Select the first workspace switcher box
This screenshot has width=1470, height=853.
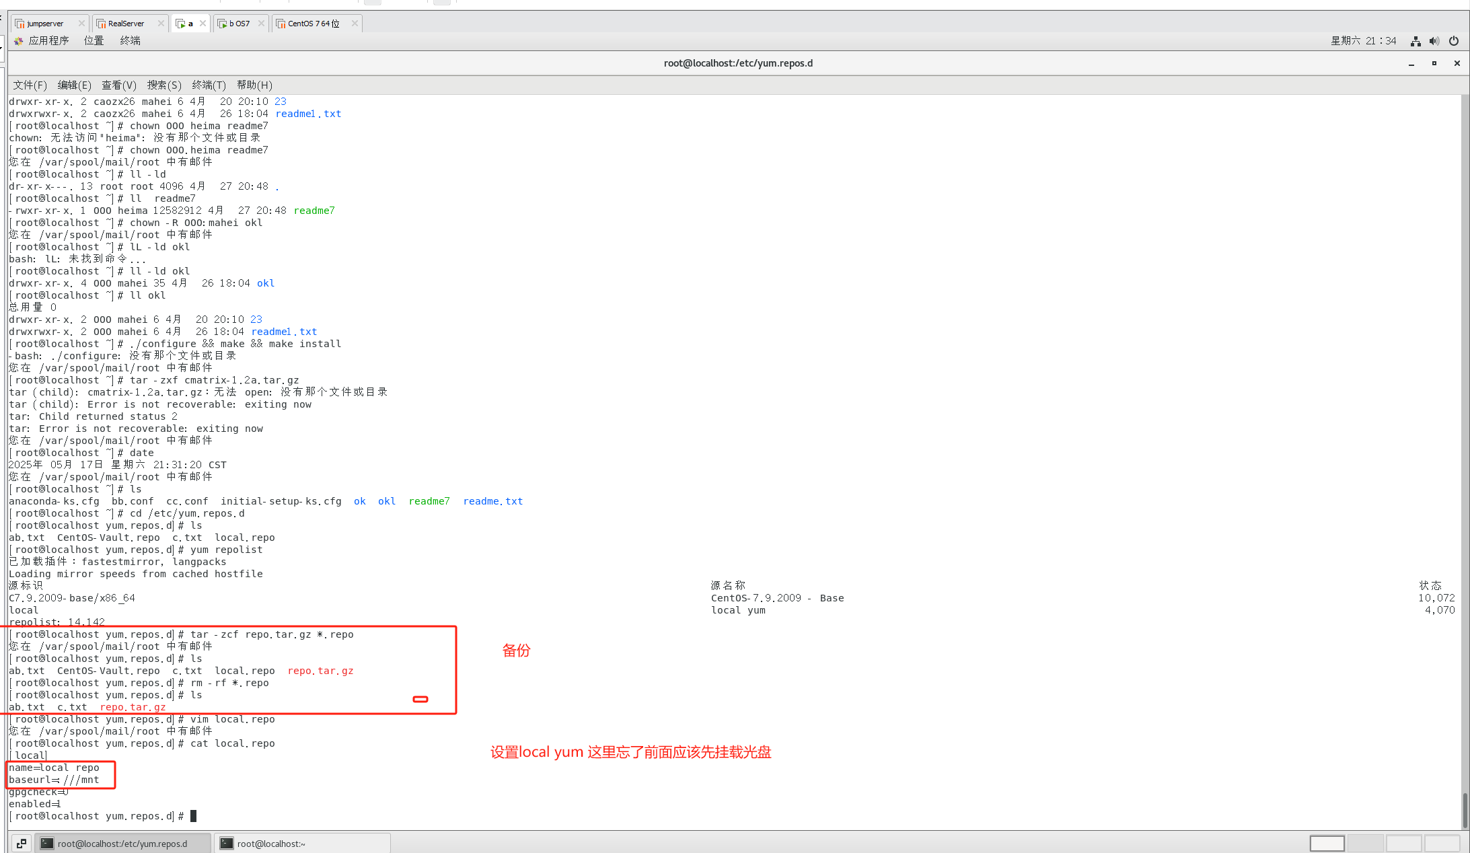click(1327, 843)
